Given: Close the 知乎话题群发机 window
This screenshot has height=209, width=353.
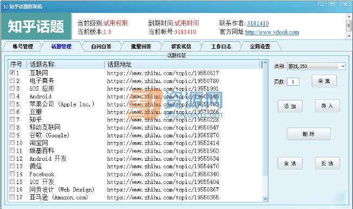Looking at the screenshot, I should 345,5.
